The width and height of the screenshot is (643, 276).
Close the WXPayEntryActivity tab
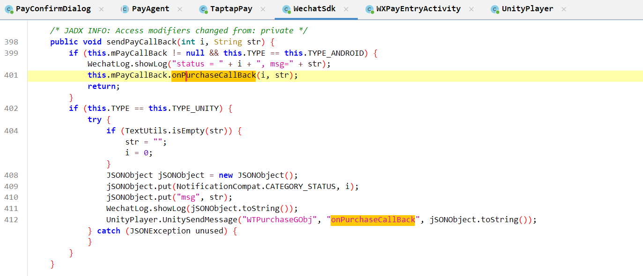471,9
